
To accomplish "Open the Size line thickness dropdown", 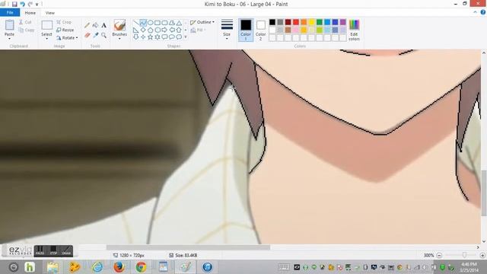I will (x=227, y=30).
